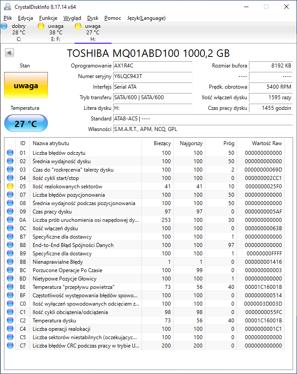Image resolution: width=297 pixels, height=374 pixels.
Task: Open the Język(Language) menu
Action: tap(146, 18)
